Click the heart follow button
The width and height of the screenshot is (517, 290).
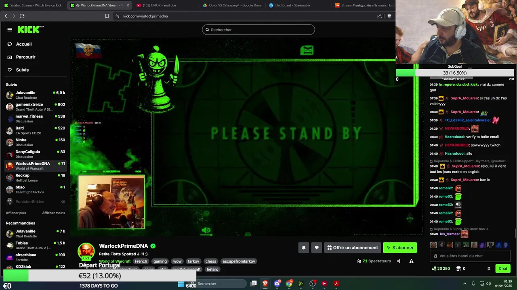pos(317,248)
